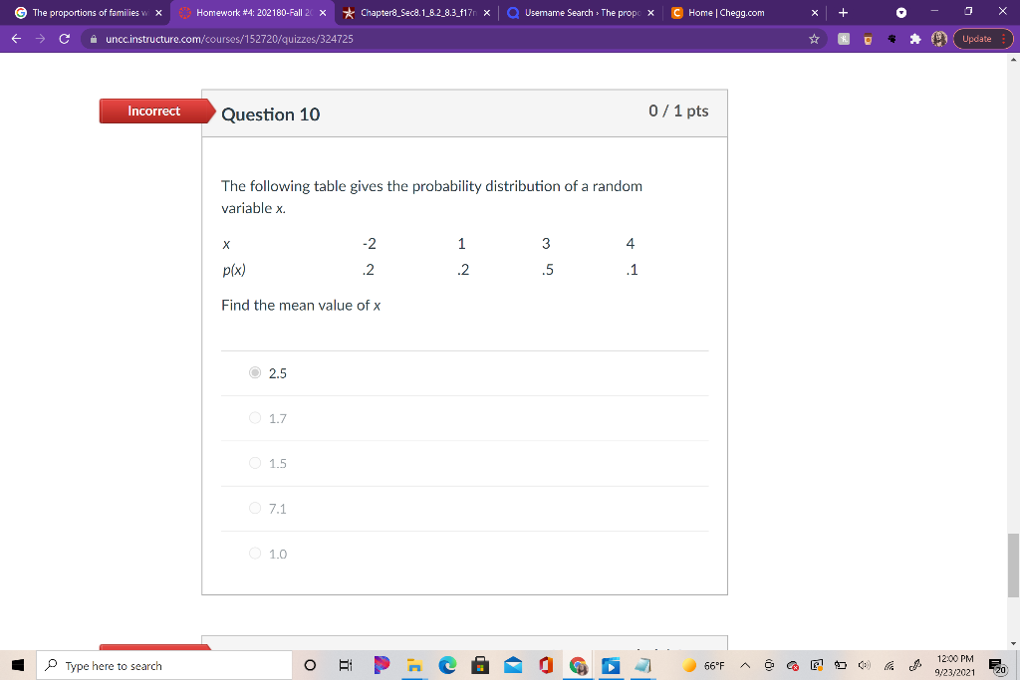Viewport: 1020px width, 680px height.
Task: Open the Chrome profile avatar
Action: [x=938, y=39]
